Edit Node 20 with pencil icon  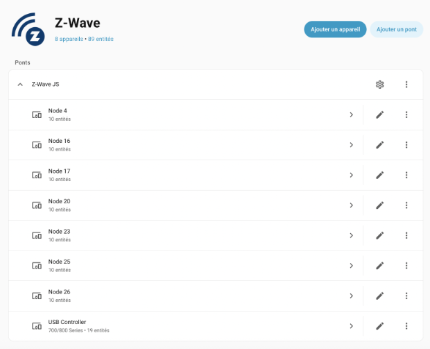click(379, 205)
